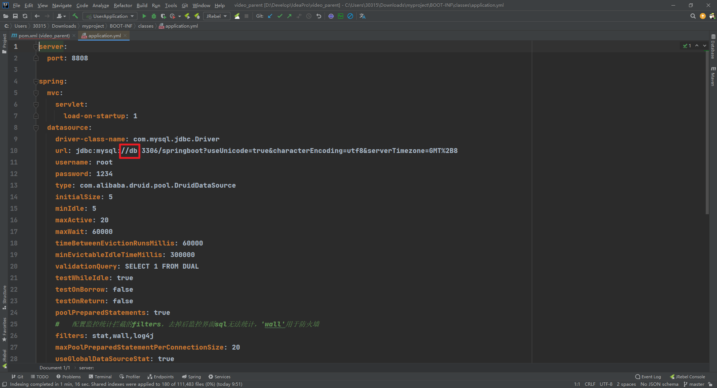Click the orange IDE update icon
Screen dimensions: 717x388
click(703, 16)
